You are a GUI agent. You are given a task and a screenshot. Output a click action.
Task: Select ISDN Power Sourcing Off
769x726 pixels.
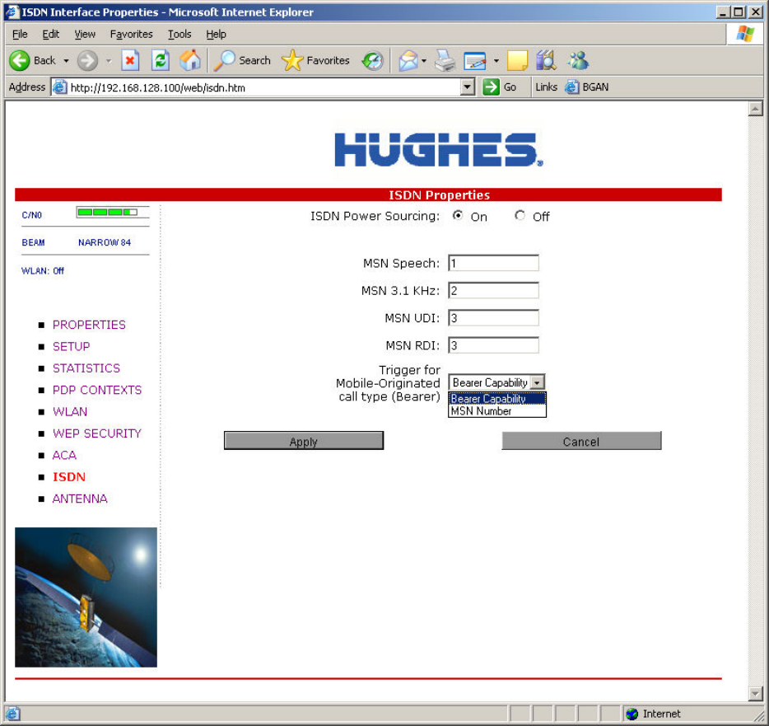tap(520, 216)
